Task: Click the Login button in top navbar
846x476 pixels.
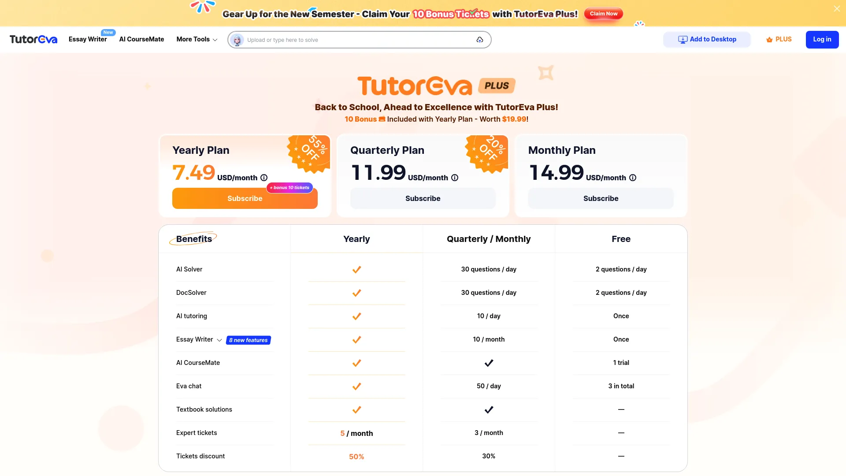Action: coord(822,40)
